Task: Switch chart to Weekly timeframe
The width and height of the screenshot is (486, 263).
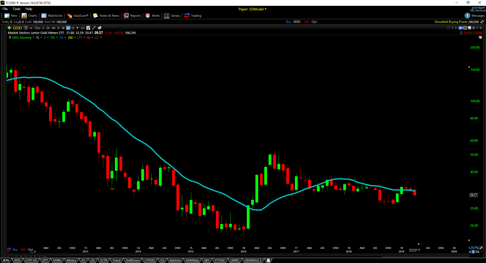Action: coord(63,28)
